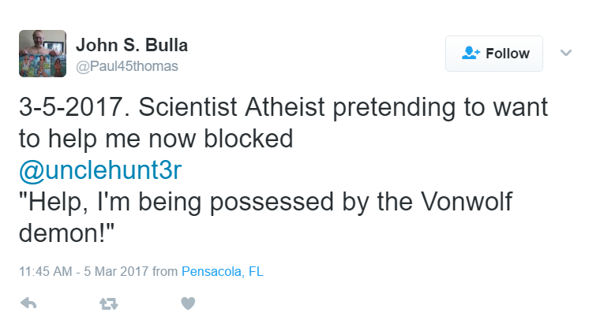
Task: Reply to the tweet using the arrow icon
Action: click(28, 303)
